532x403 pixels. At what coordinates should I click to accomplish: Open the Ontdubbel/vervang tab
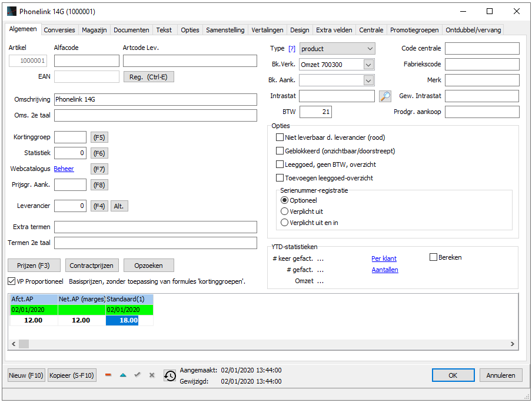pos(473,30)
